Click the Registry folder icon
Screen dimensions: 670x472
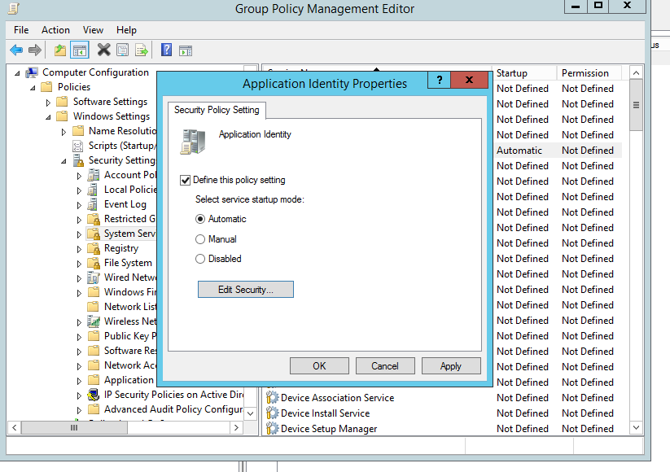coord(93,248)
